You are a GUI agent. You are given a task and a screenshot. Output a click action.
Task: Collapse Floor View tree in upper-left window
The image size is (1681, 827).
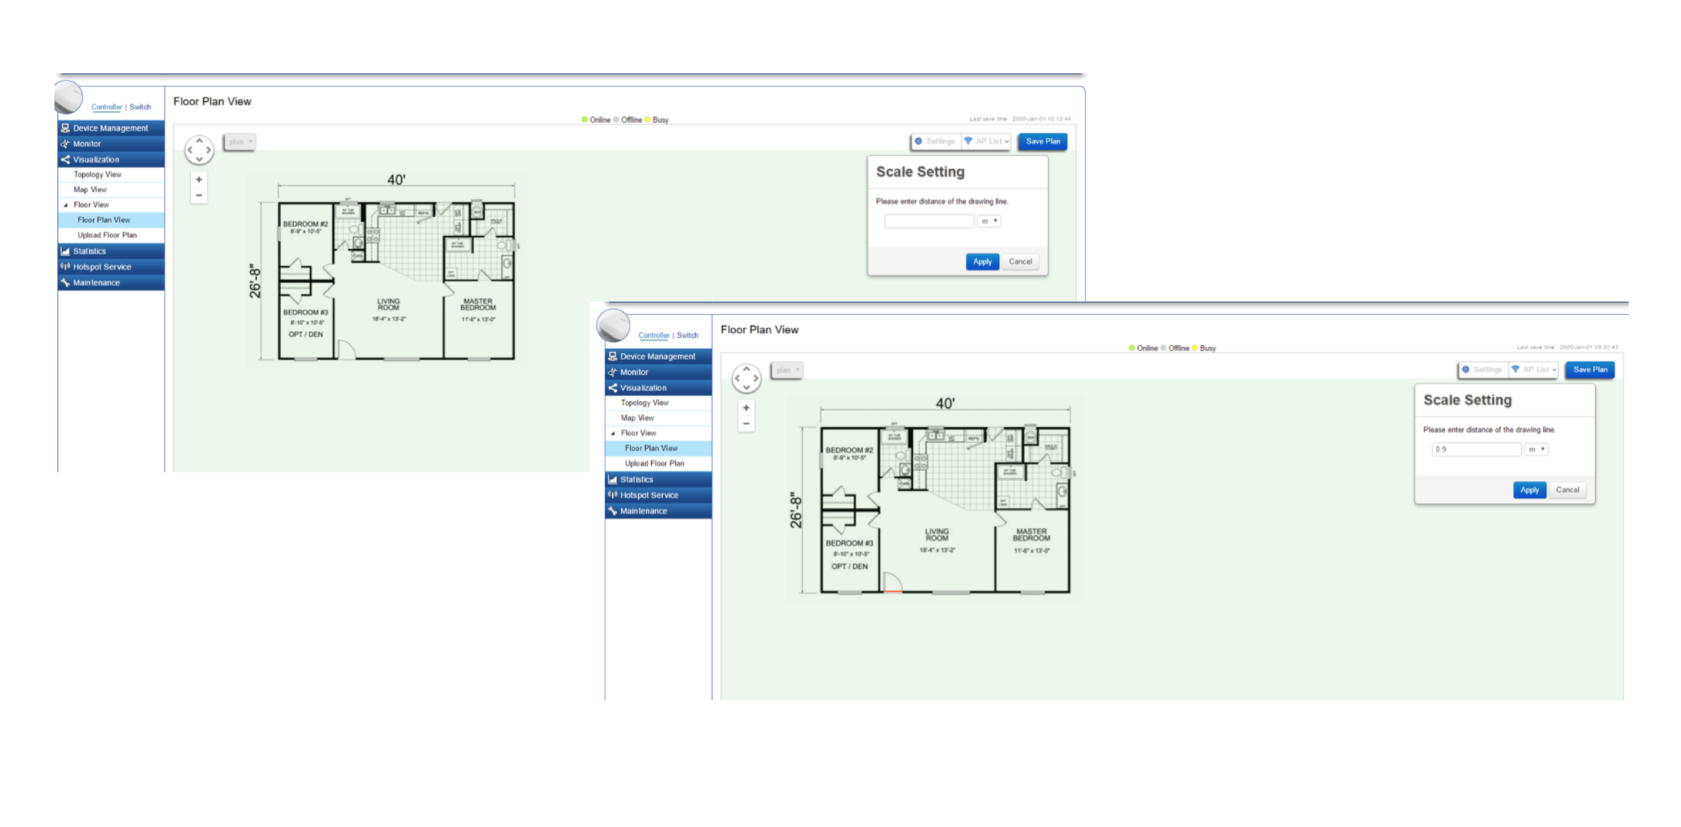click(x=65, y=205)
